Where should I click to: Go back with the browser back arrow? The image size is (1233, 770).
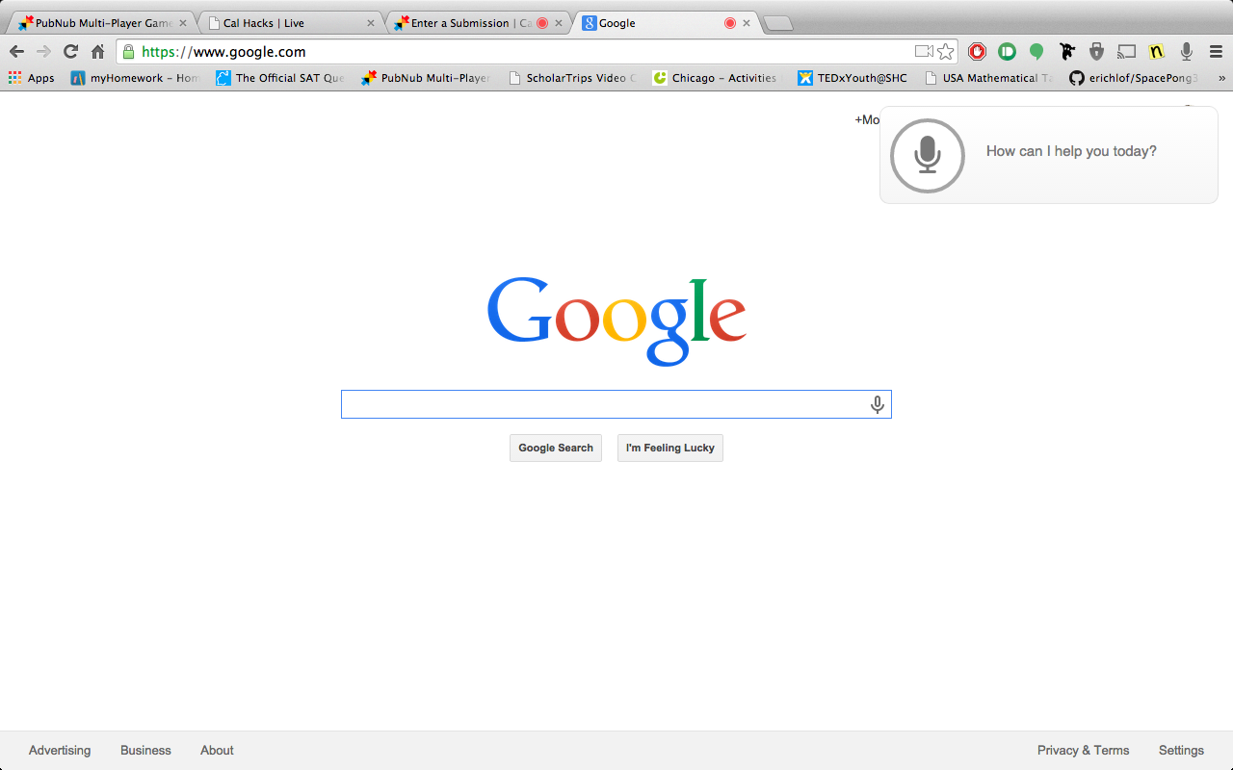point(16,52)
